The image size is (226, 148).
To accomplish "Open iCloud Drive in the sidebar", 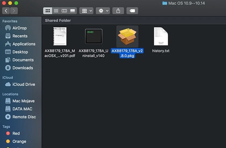I will [x=24, y=84].
